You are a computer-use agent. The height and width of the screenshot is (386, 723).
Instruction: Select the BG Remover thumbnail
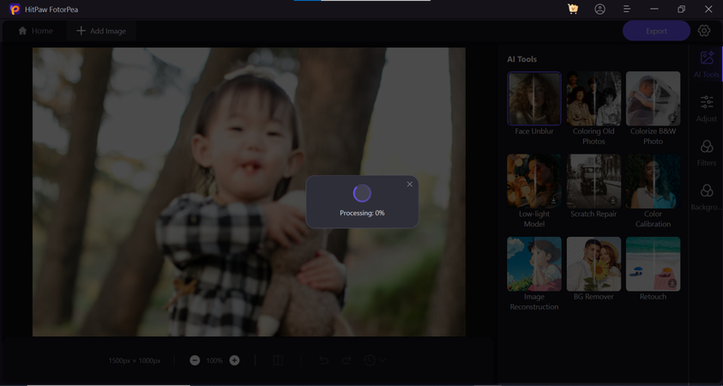pyautogui.click(x=593, y=264)
